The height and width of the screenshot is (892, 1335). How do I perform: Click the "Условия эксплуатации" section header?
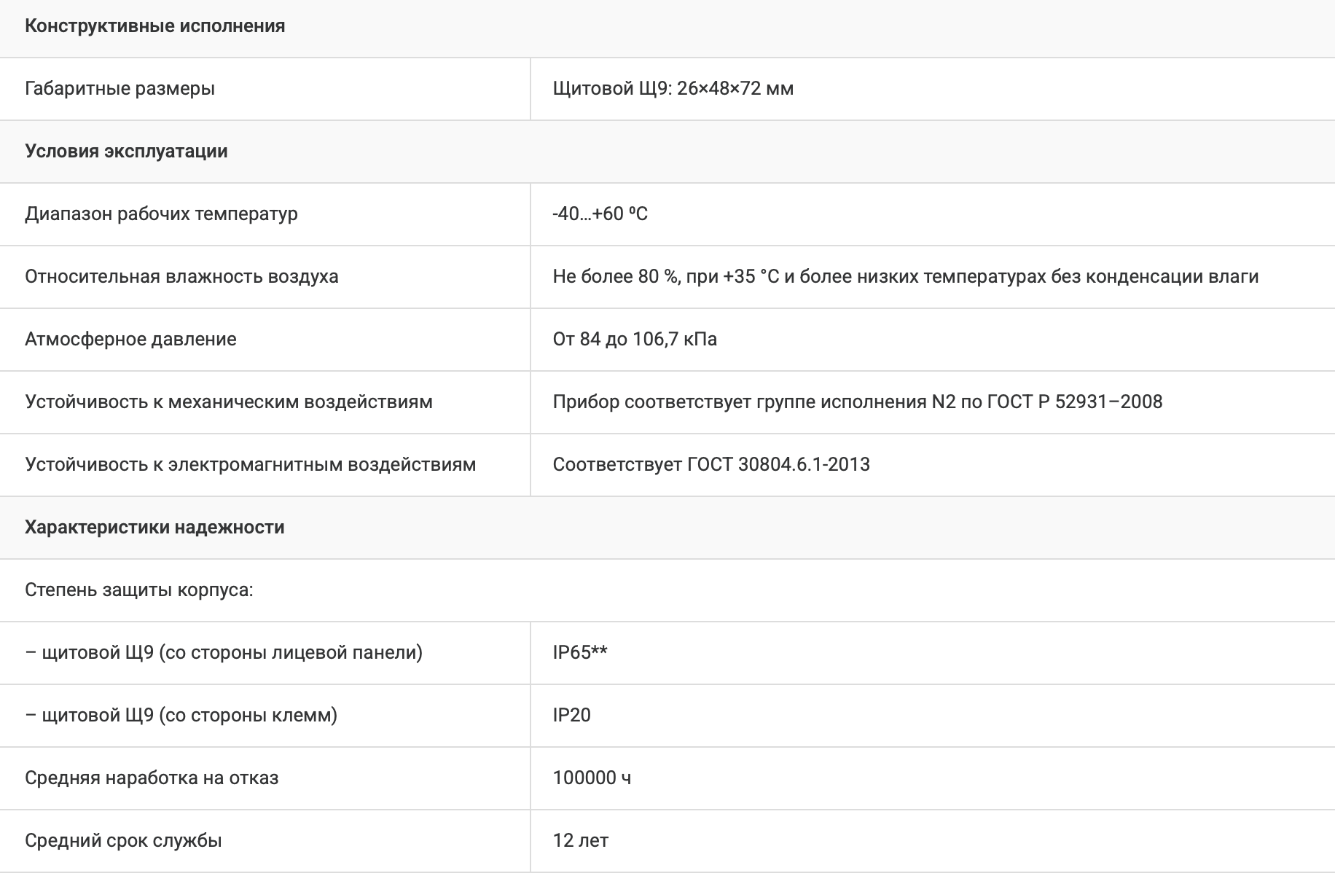[126, 152]
